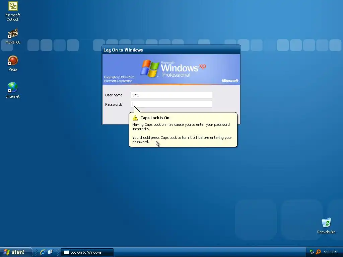Select the Pego desktop shortcut

pyautogui.click(x=13, y=63)
